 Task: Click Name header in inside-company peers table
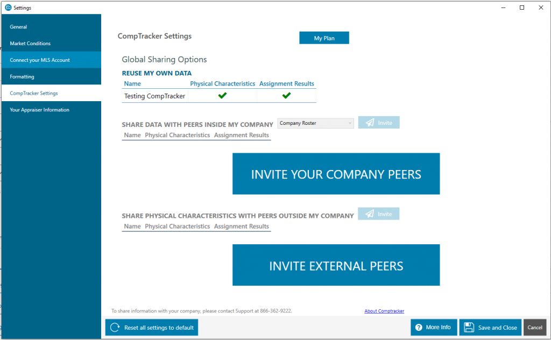coord(132,135)
